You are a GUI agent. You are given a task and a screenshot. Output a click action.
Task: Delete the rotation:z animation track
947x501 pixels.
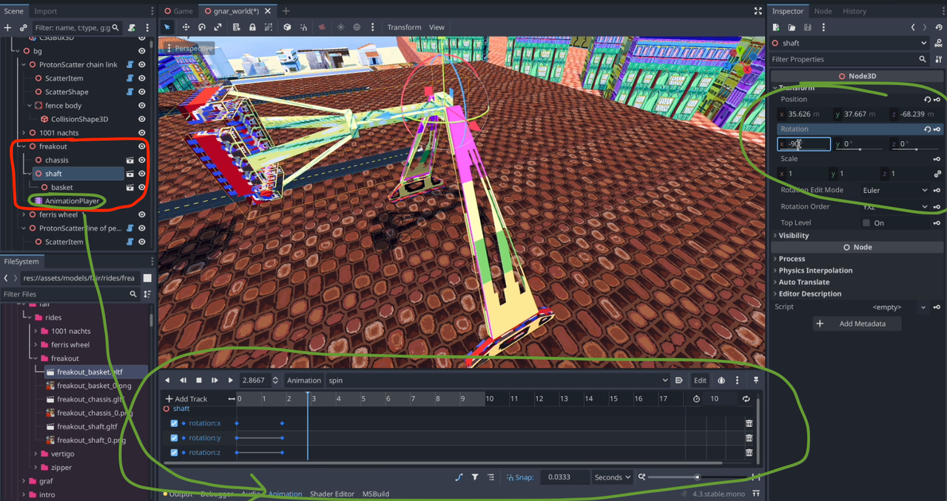(x=749, y=453)
